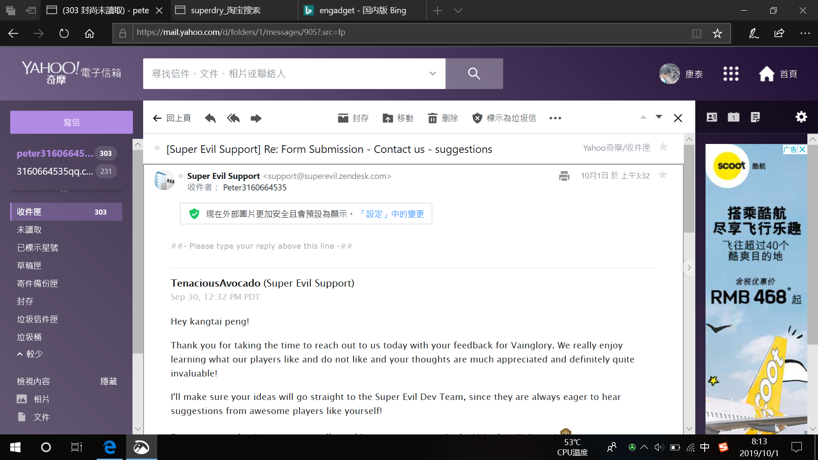Collapse folder list with 較少
The height and width of the screenshot is (460, 818).
[30, 354]
